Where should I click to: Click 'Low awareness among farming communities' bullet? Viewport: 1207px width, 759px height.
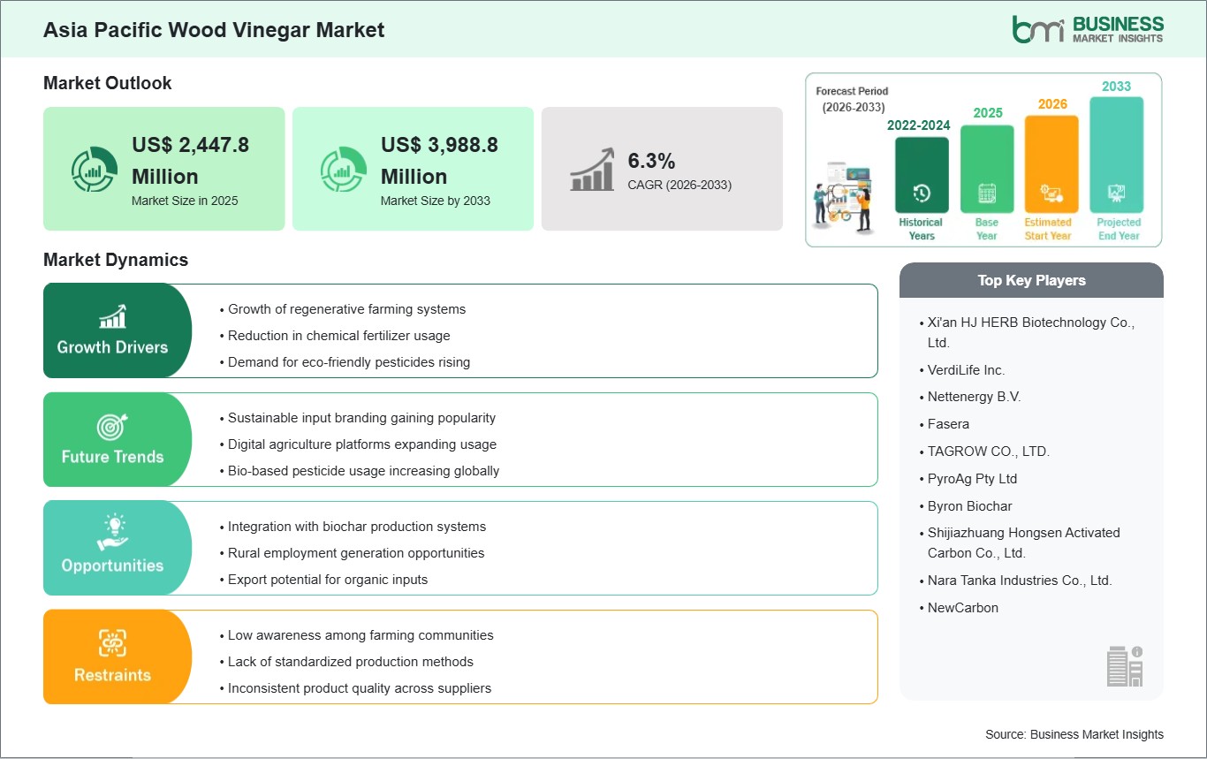(361, 635)
